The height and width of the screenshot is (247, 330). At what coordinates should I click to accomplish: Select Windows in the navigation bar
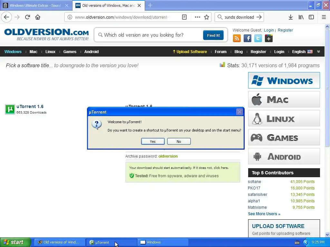(x=13, y=52)
